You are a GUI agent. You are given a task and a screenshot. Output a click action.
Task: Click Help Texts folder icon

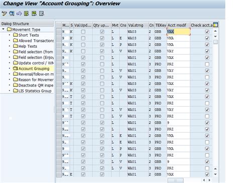point(16,46)
